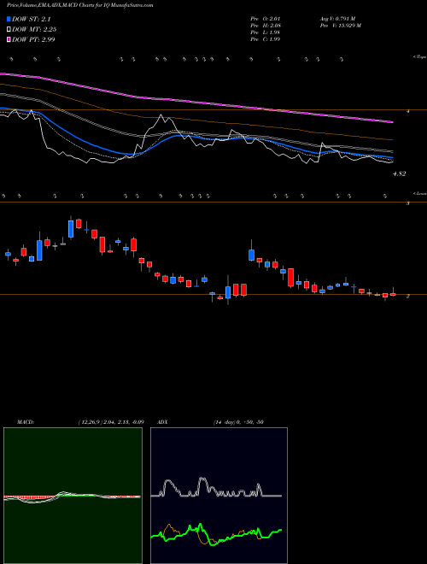
Task: Click the MACD (12,26,9) parameter values
Action: pyautogui.click(x=111, y=422)
